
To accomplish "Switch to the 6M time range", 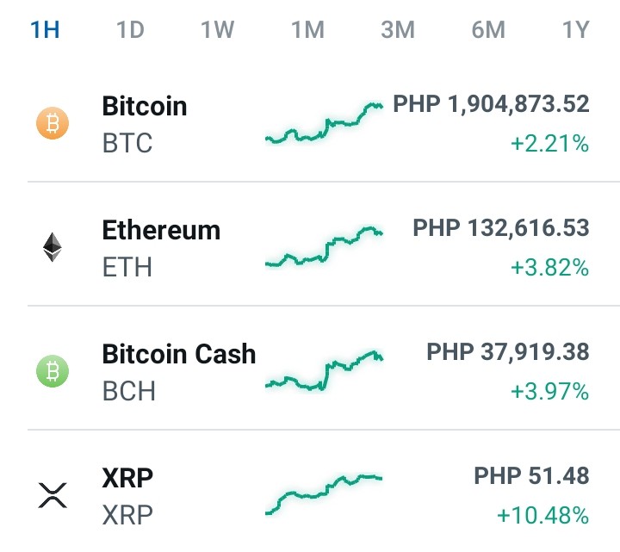I will [x=488, y=29].
